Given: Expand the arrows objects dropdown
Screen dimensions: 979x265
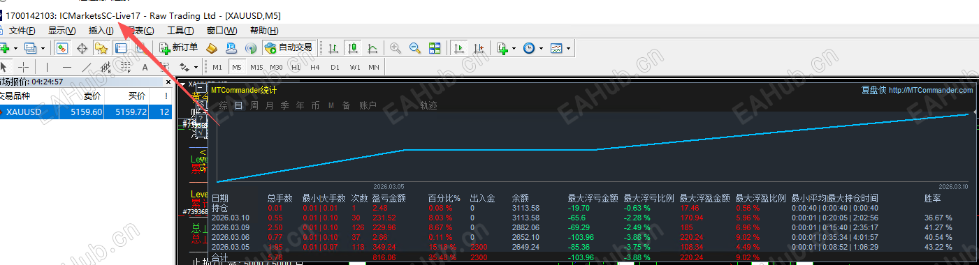Looking at the screenshot, I should pos(196,67).
